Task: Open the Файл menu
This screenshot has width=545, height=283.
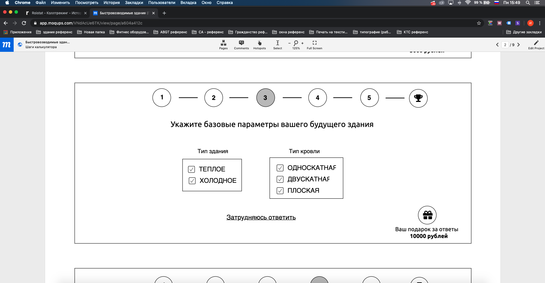Action: [x=41, y=3]
